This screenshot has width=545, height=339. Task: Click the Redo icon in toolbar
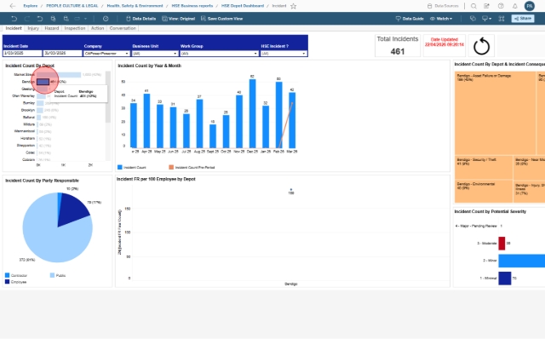click(x=26, y=19)
